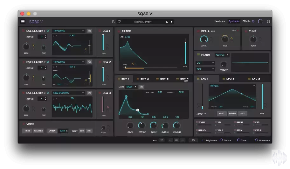290x169 pixels.
Task: Open the Mixer LFO 1 source dropdown
Action: pos(205,63)
